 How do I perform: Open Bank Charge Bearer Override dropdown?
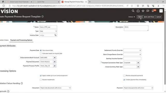(x=132, y=55)
